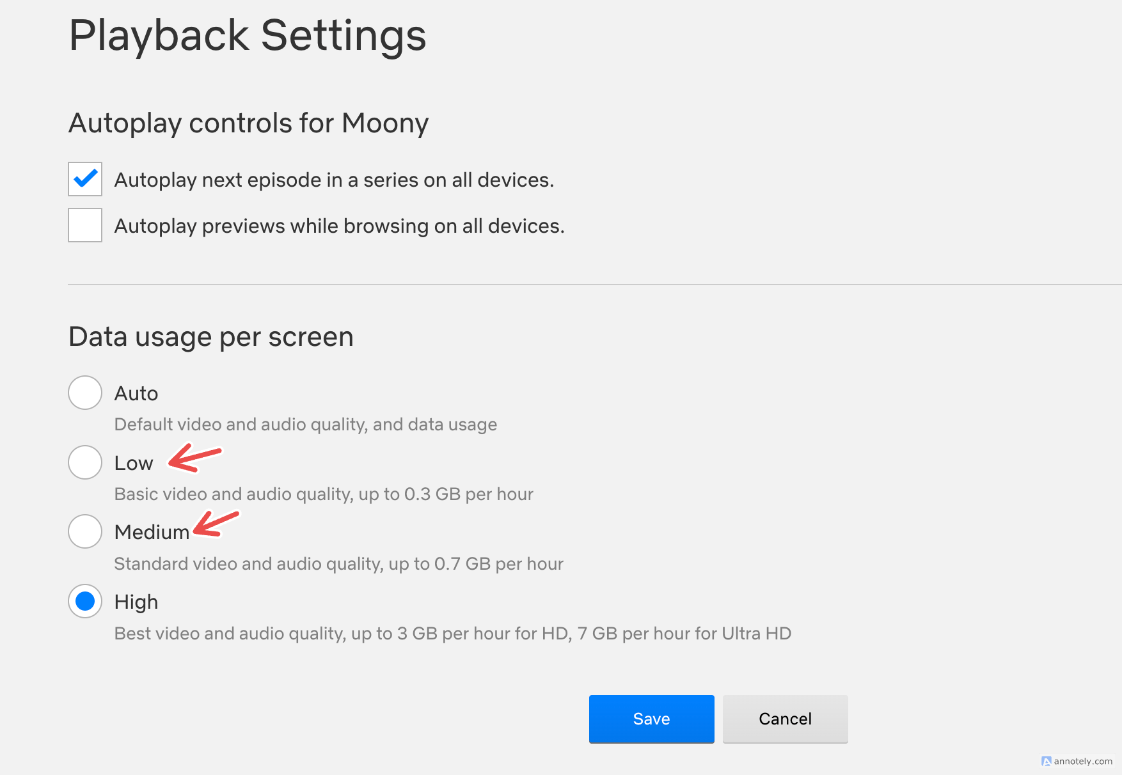
Task: Click the red arrow pointing to Medium
Action: pyautogui.click(x=216, y=523)
